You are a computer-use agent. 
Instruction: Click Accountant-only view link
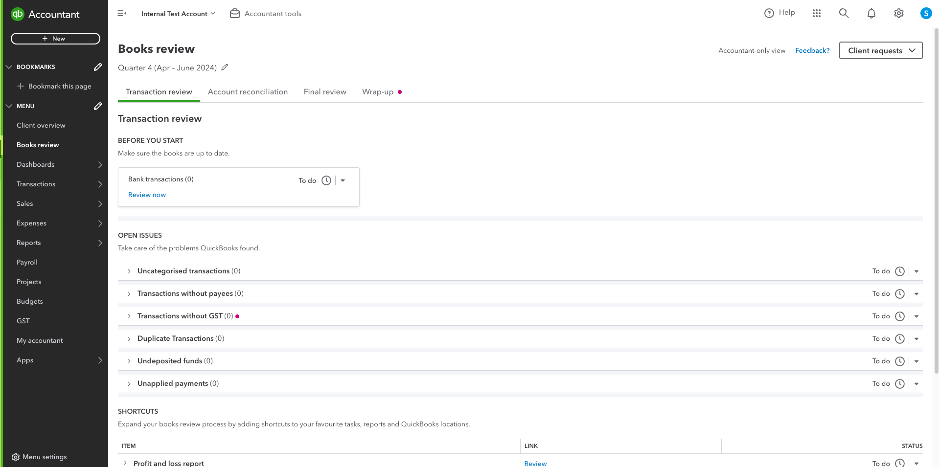click(752, 50)
